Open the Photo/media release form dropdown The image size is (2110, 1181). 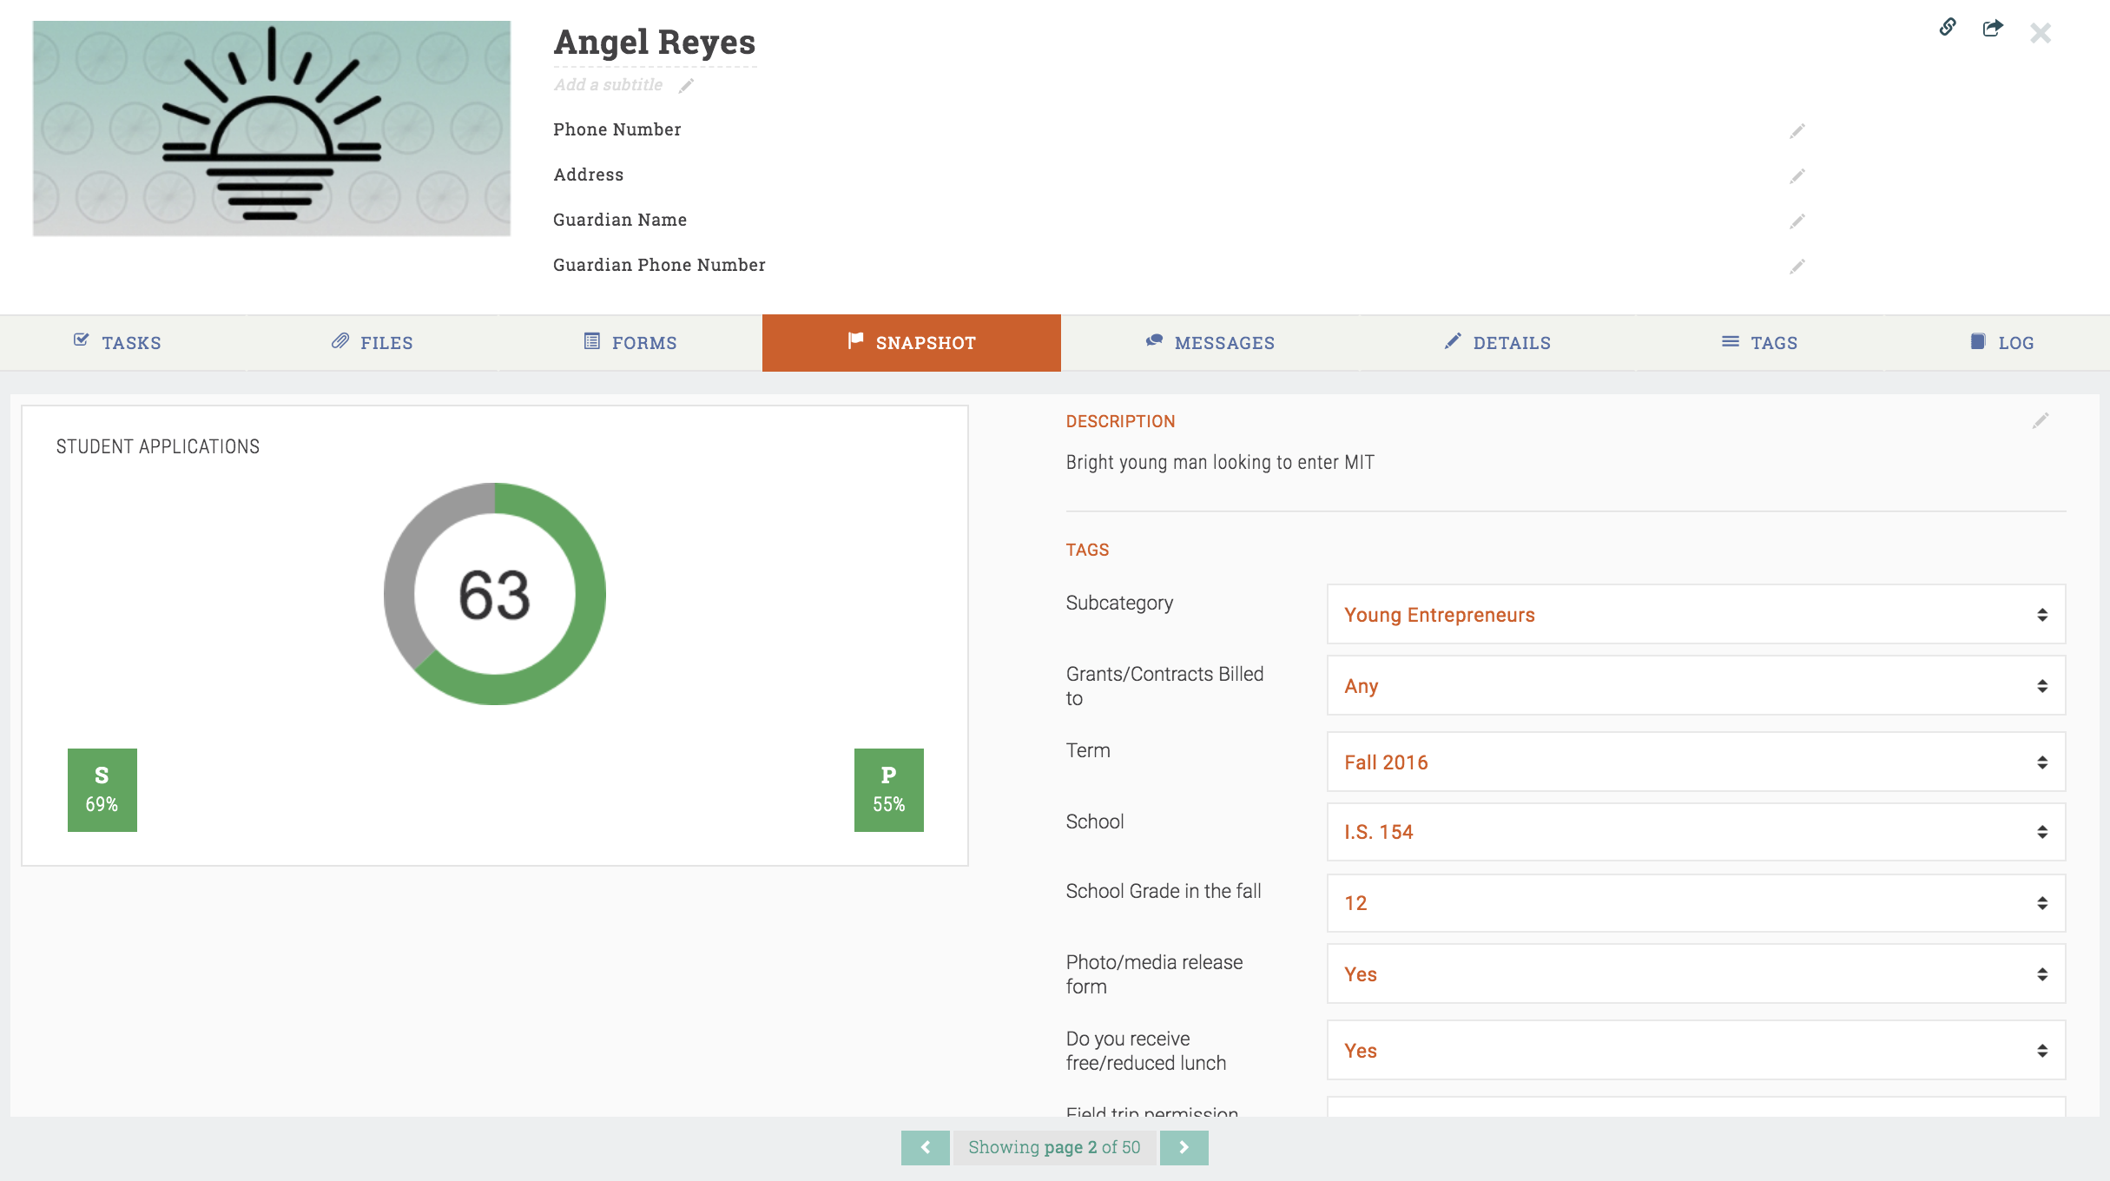1695,974
